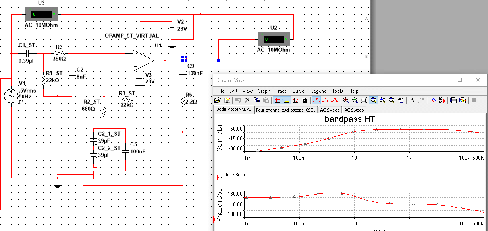Click the 'R3_ST' feedback resistor label
Viewport: 488px width, 231px height.
coord(127,93)
